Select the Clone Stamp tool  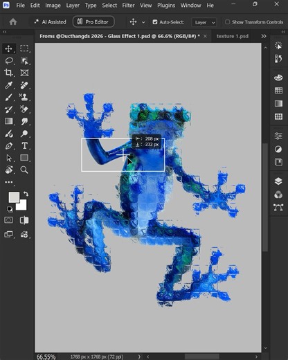24,97
